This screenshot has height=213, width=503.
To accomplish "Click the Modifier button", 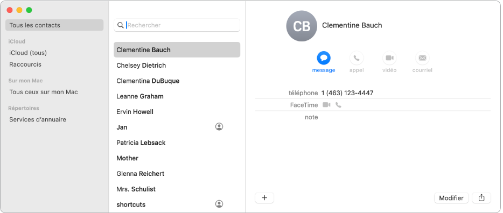I will pyautogui.click(x=451, y=198).
